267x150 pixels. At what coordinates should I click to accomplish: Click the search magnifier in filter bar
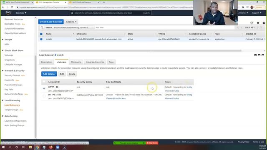pyautogui.click(x=42, y=27)
